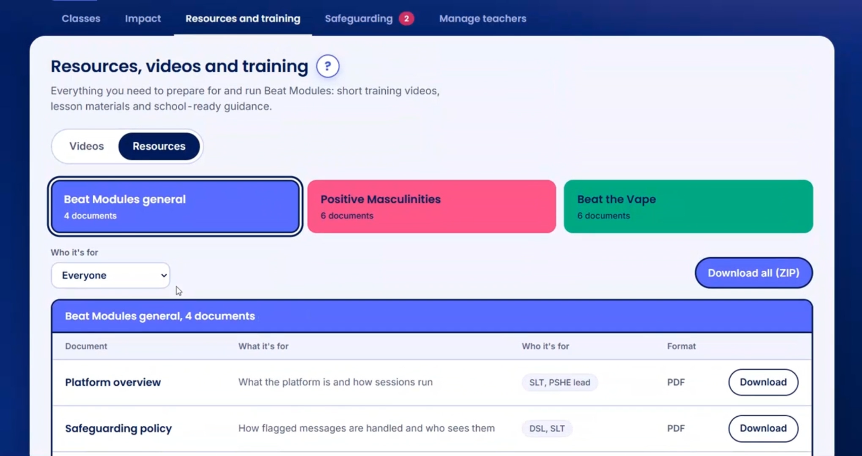The height and width of the screenshot is (456, 862).
Task: Download the Safeguarding policy PDF
Action: [x=763, y=429]
